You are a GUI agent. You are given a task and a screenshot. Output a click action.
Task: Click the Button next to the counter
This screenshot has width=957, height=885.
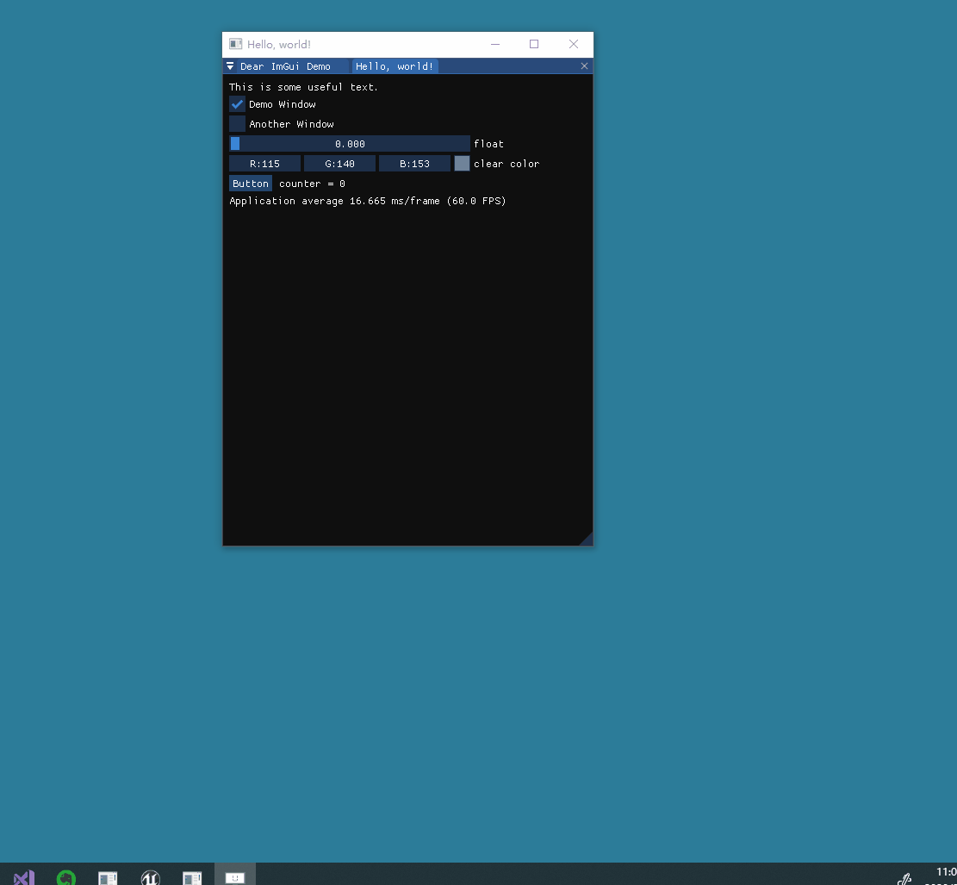(x=251, y=184)
